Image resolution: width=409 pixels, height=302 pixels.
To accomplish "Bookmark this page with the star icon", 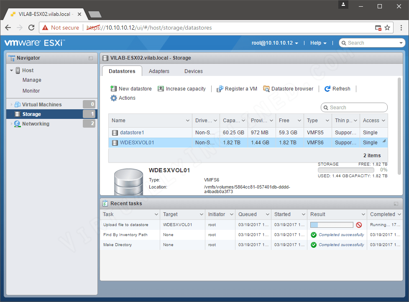I will [387, 28].
